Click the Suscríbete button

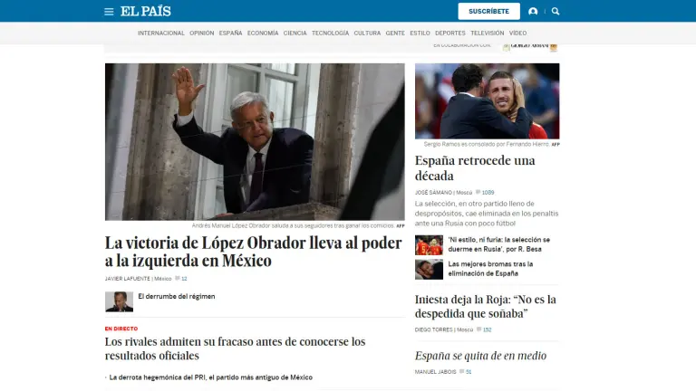coord(488,11)
